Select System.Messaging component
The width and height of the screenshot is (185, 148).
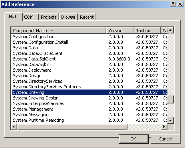90,115
